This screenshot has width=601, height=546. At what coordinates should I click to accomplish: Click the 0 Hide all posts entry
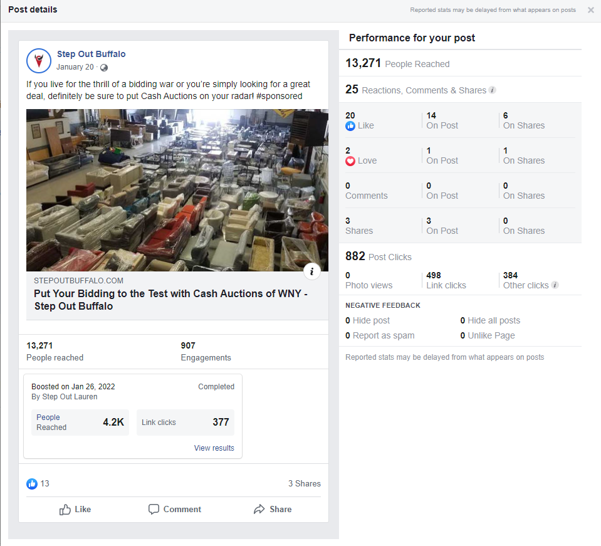coord(490,320)
